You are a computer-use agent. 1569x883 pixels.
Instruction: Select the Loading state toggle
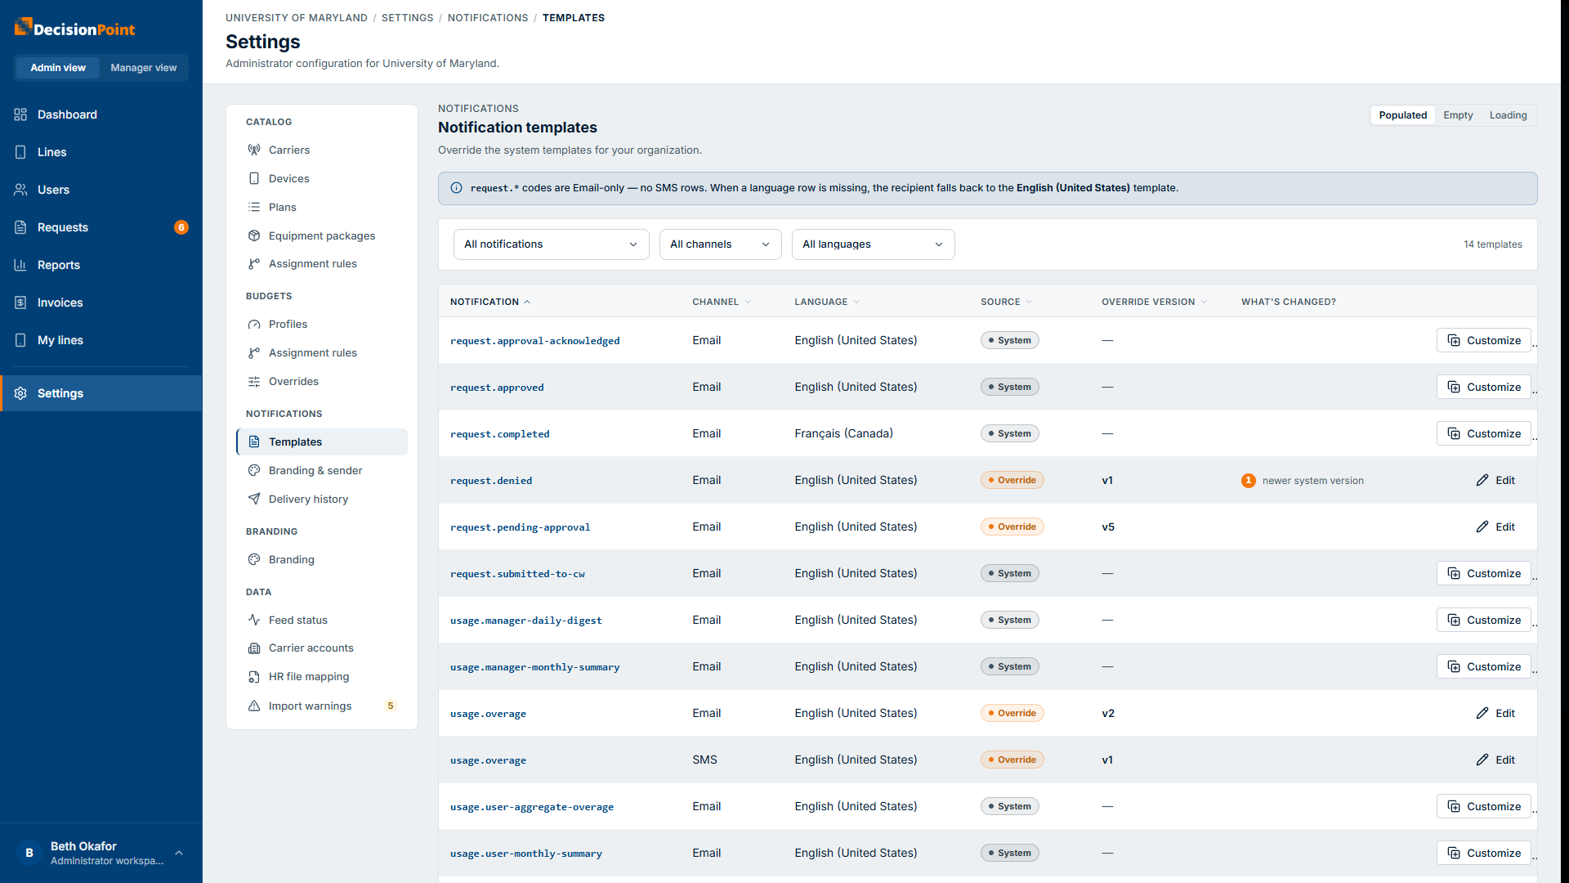pos(1509,115)
